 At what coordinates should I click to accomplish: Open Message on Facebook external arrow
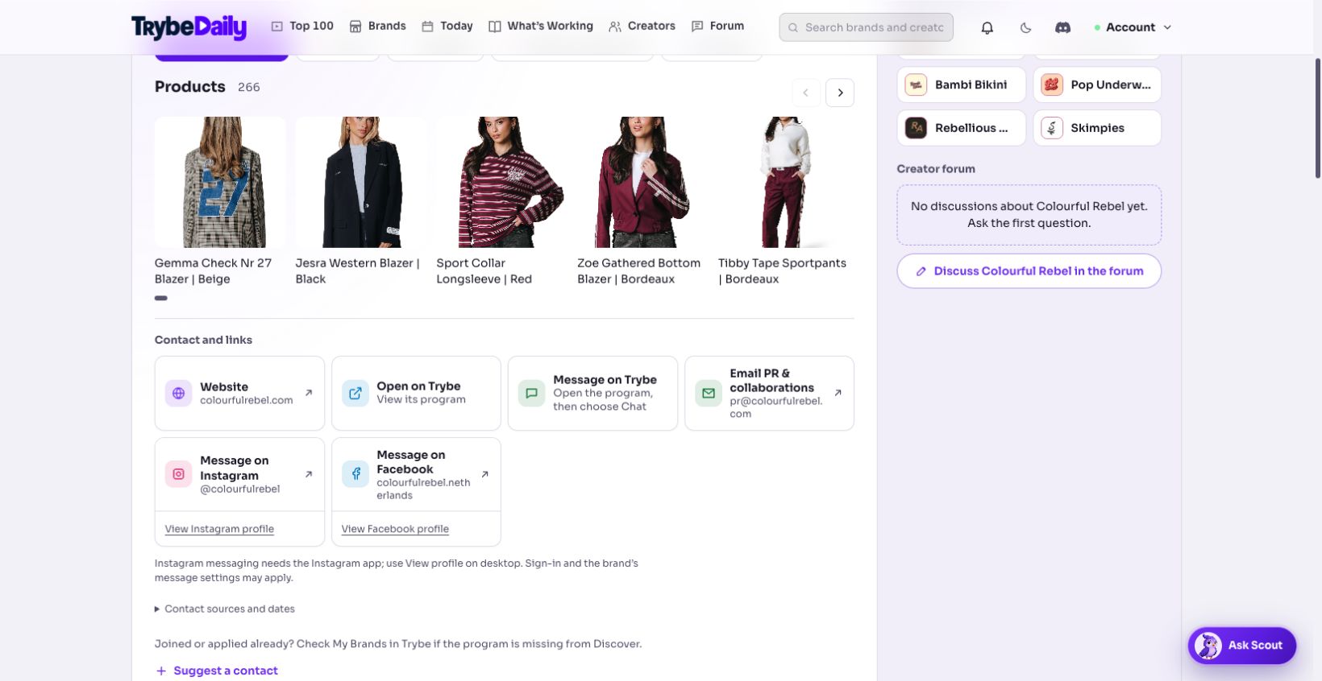pos(484,474)
